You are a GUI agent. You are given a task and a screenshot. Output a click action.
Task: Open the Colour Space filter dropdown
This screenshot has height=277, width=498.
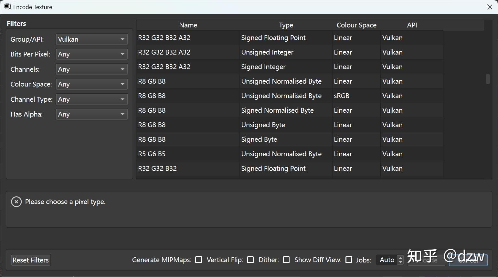point(92,84)
